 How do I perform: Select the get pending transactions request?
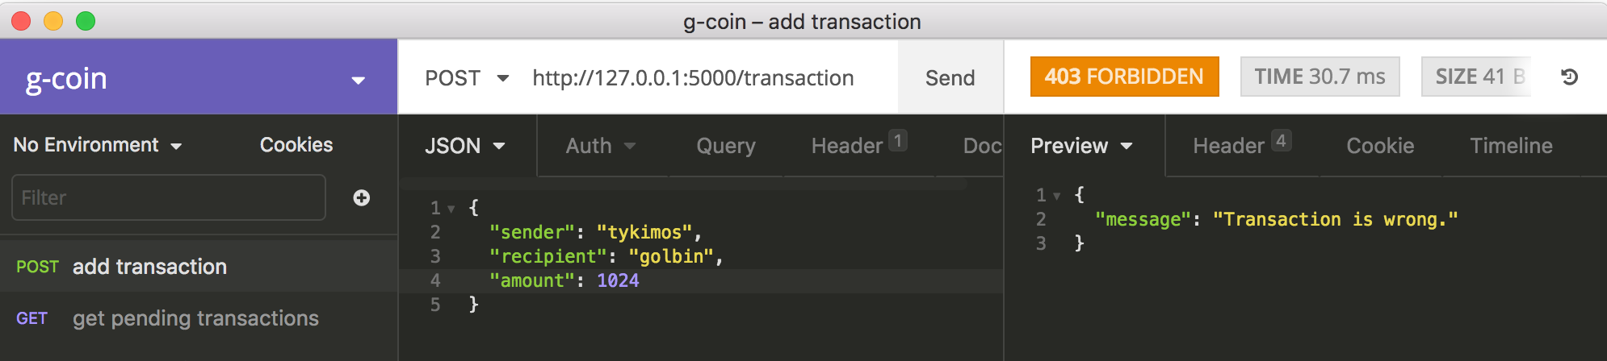pyautogui.click(x=199, y=318)
